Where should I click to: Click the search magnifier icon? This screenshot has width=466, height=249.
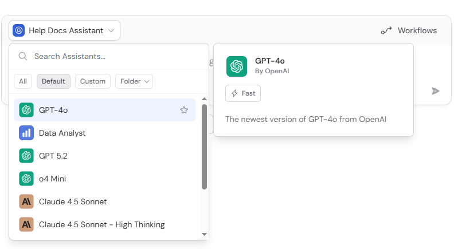click(23, 56)
